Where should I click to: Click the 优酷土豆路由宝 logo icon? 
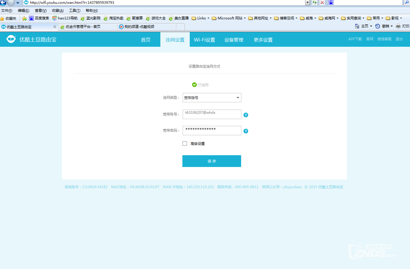[11, 39]
